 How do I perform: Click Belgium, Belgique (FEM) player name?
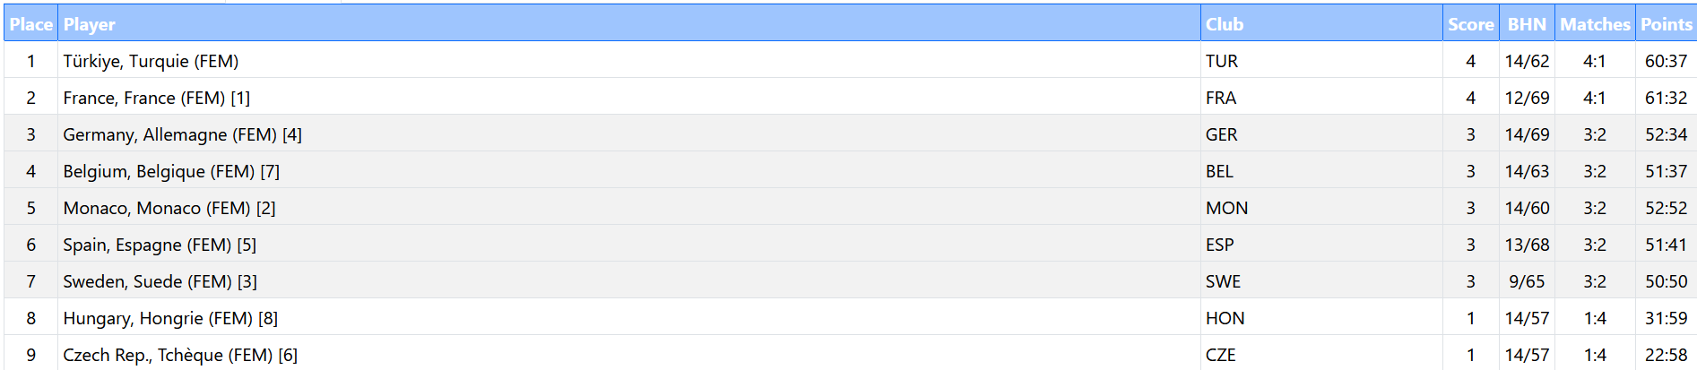(170, 171)
